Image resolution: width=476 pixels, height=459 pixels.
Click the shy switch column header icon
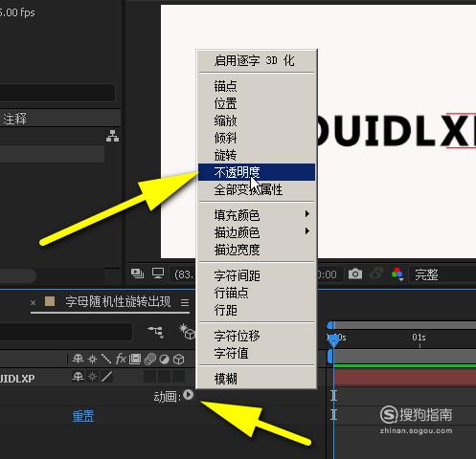tap(78, 359)
